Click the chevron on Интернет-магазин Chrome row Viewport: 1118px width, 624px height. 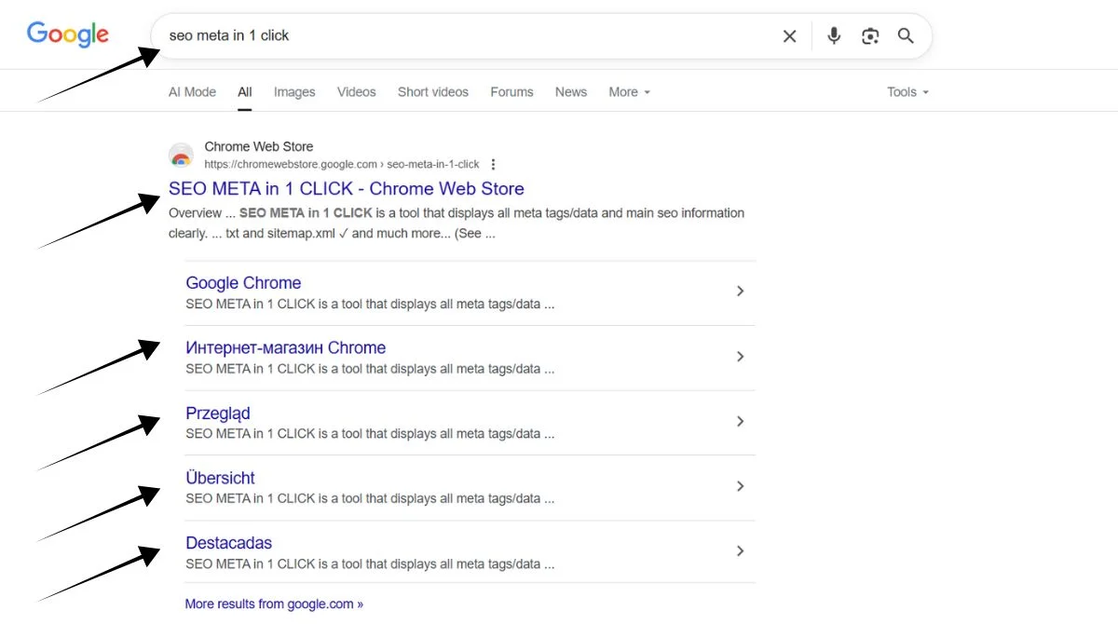[x=741, y=357]
